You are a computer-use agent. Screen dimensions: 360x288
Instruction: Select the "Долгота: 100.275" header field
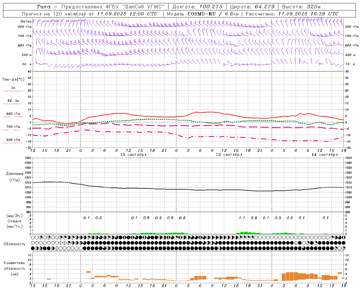(x=197, y=7)
